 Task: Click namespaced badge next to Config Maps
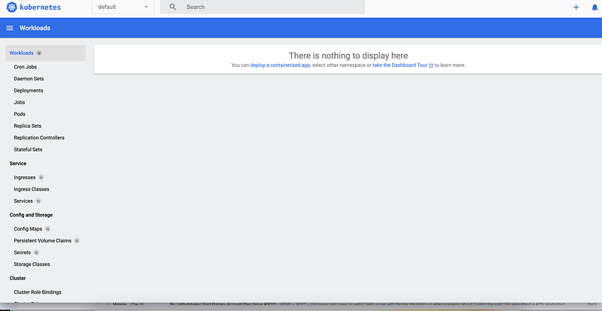[47, 229]
